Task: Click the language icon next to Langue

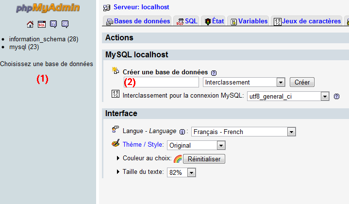Action: pos(116,129)
